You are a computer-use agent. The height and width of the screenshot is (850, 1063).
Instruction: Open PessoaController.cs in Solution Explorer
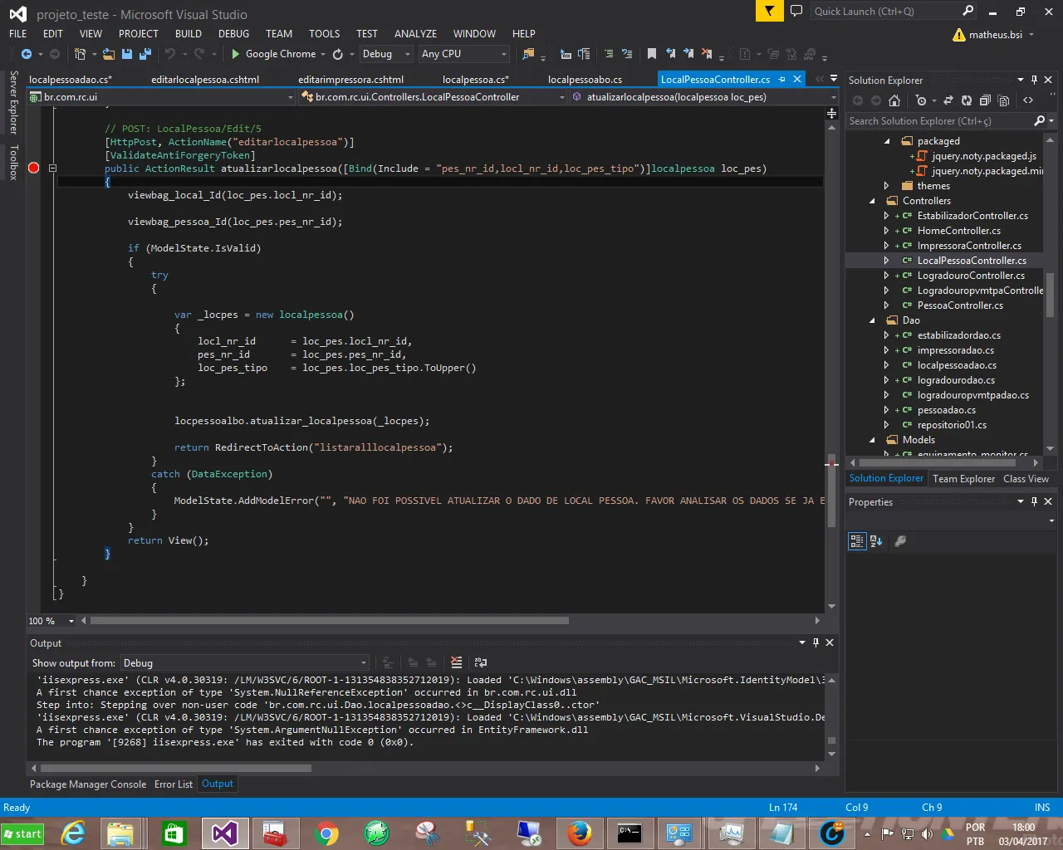[959, 305]
